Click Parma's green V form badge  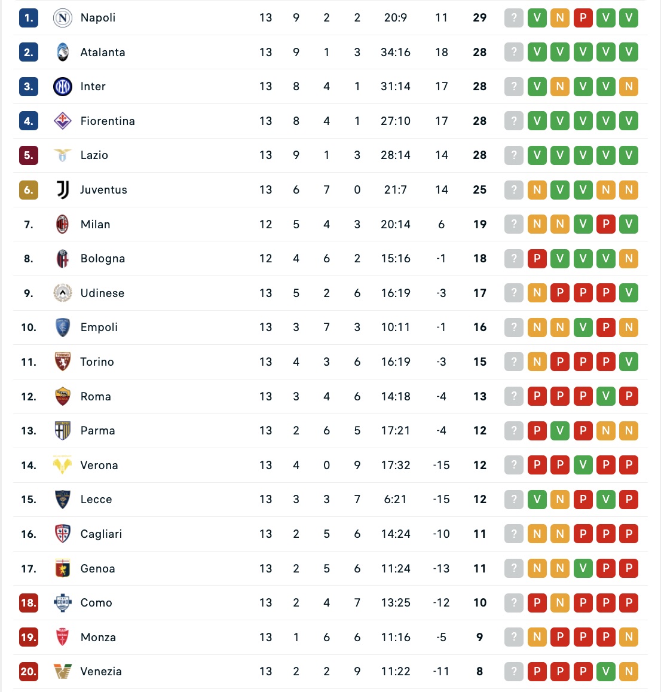[x=560, y=430]
